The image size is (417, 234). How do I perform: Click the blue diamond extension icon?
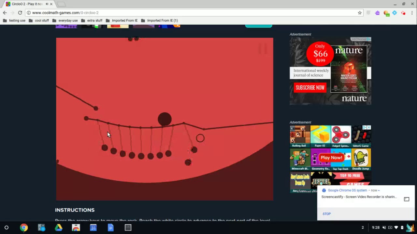click(395, 13)
